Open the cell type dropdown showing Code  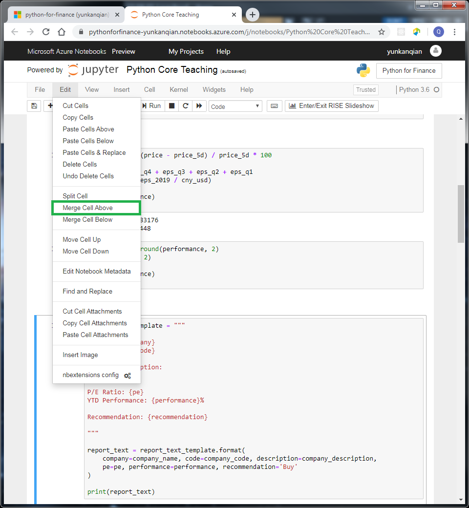tap(235, 106)
